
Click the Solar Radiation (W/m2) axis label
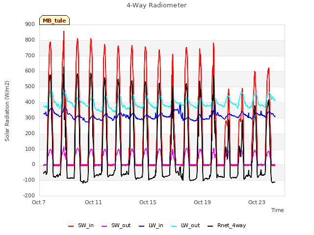(7, 111)
